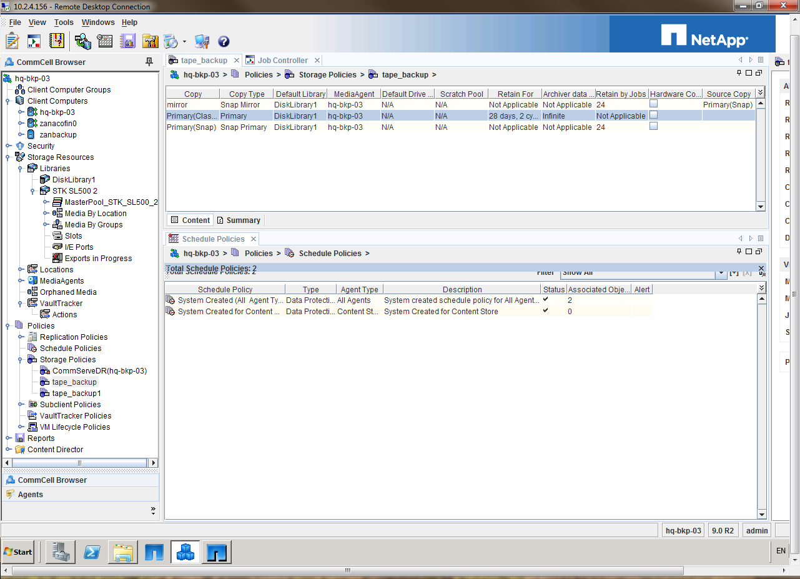Open the Agents pane button
Viewport: 800px width, 579px height.
(x=30, y=495)
